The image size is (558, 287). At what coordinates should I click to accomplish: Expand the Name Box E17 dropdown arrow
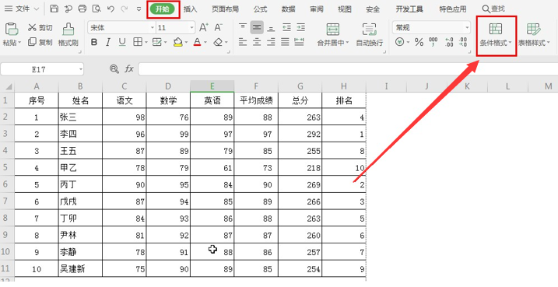[x=81, y=69]
